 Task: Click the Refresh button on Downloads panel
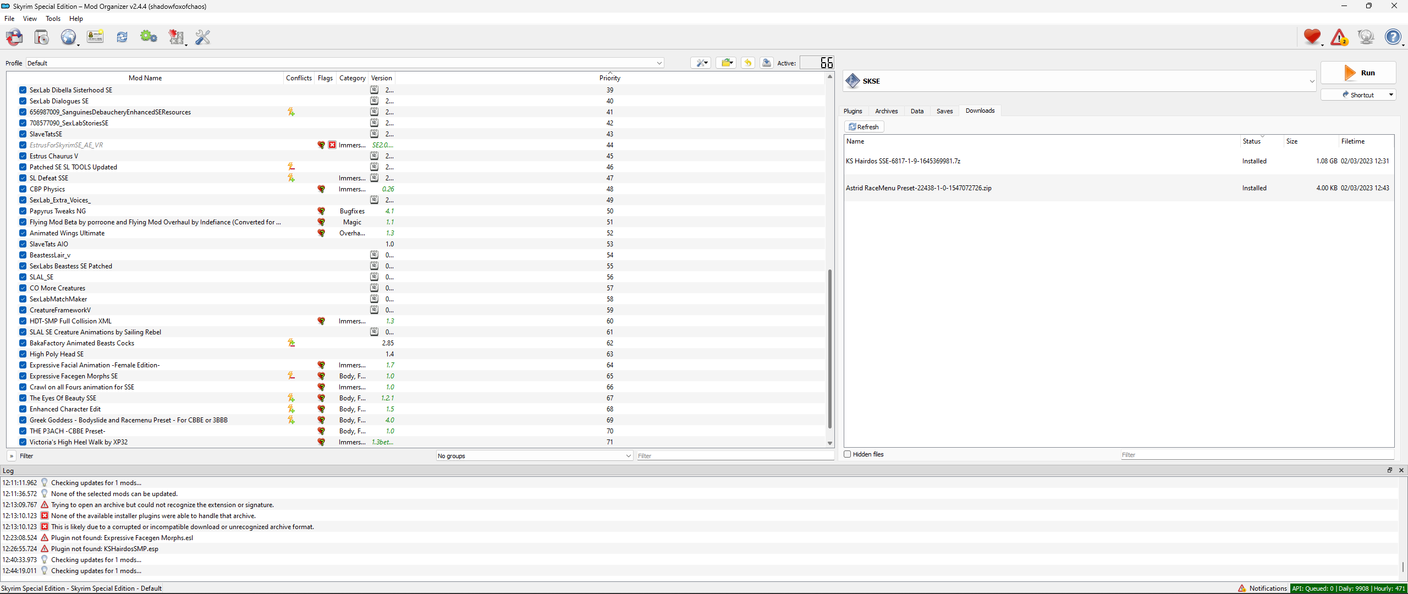pos(864,127)
